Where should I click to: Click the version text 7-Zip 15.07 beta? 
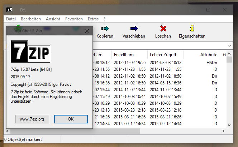click(x=31, y=69)
